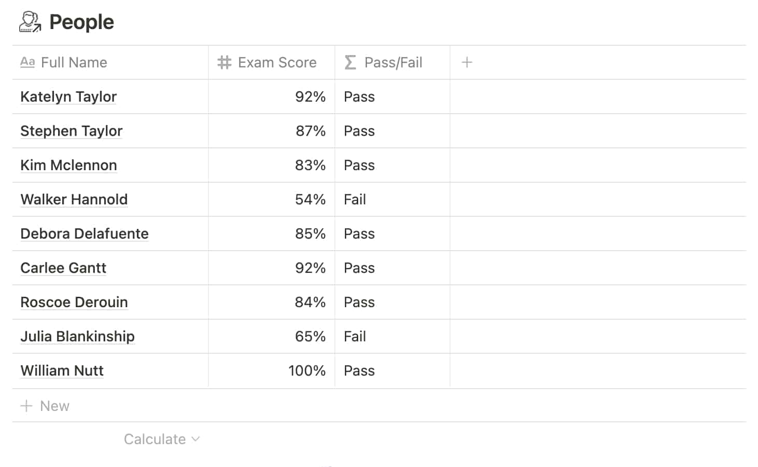Viewport: 758px width, 467px height.
Task: Select the Fail cell for Walker Hannold
Action: [x=392, y=199]
